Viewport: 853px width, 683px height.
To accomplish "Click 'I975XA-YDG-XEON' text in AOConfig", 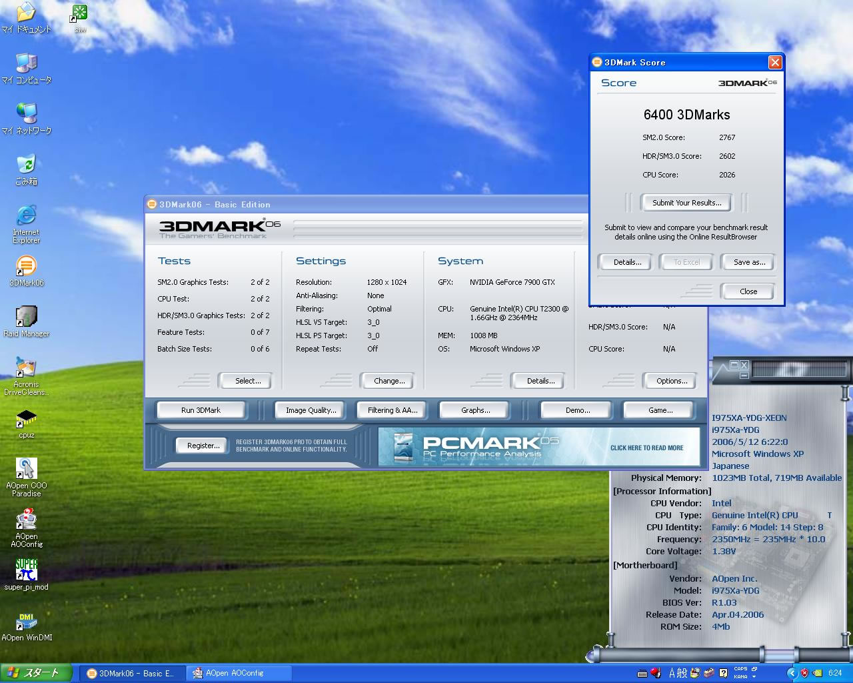I will [749, 418].
